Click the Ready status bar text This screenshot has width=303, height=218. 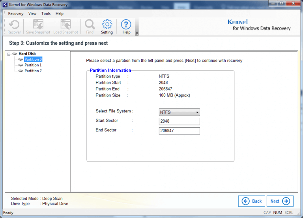tap(8, 213)
